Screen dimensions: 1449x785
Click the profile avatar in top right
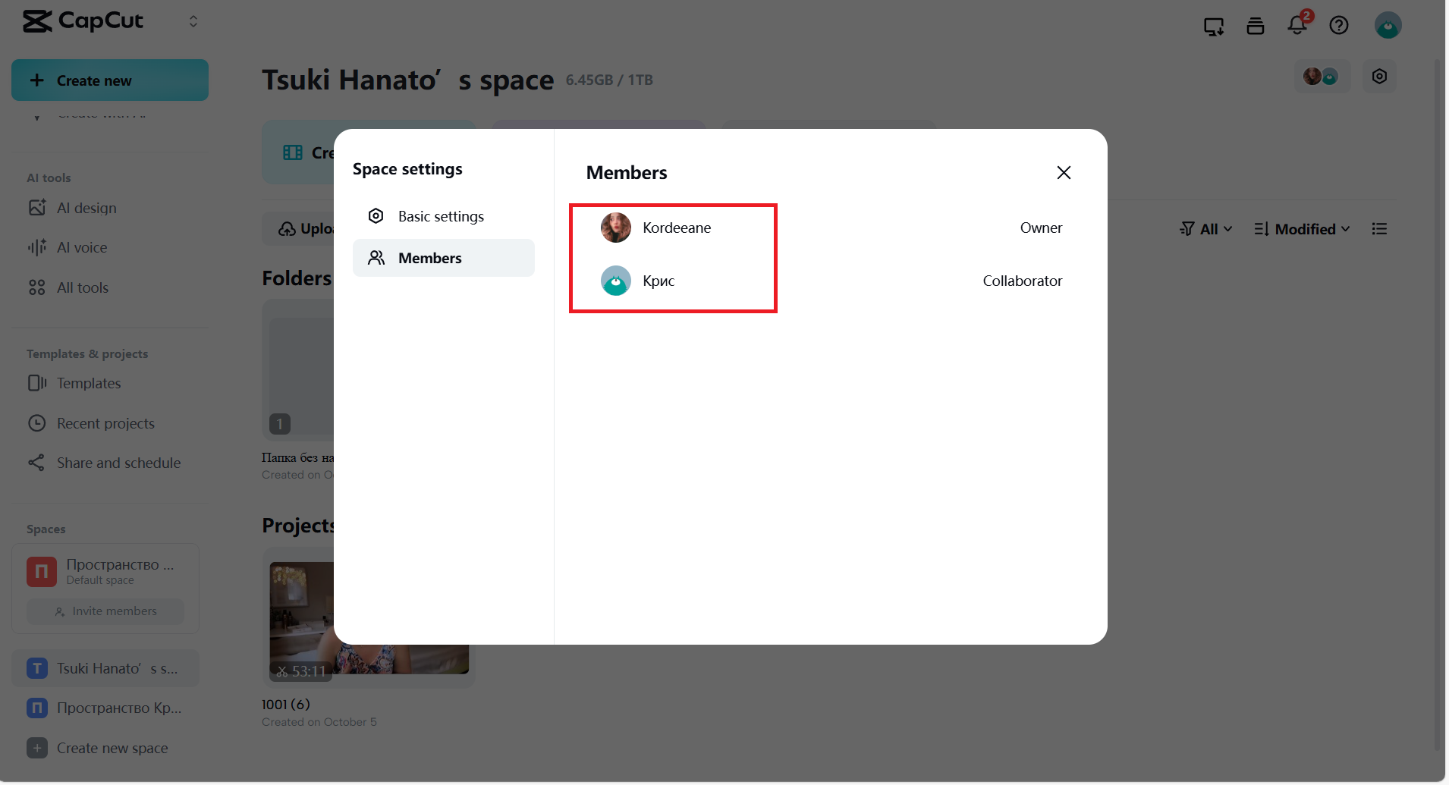pyautogui.click(x=1388, y=26)
